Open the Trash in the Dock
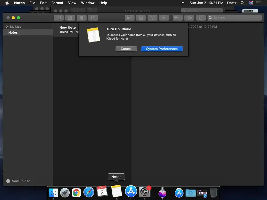267x200 pixels. pyautogui.click(x=213, y=192)
